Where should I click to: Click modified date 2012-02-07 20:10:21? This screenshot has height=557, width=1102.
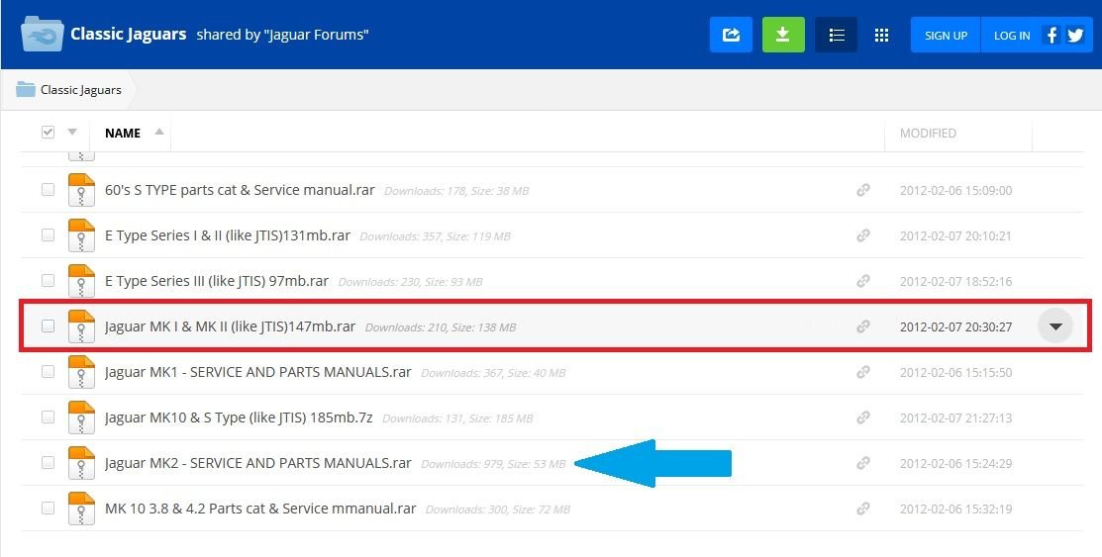click(955, 236)
